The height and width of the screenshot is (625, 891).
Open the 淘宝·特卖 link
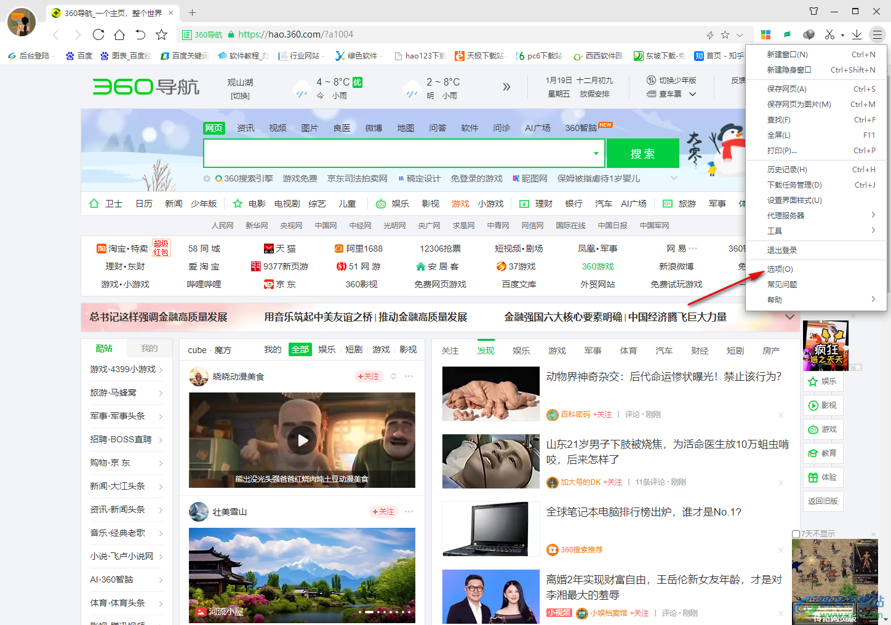(x=122, y=249)
